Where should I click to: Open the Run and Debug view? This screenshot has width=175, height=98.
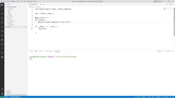click(2, 18)
